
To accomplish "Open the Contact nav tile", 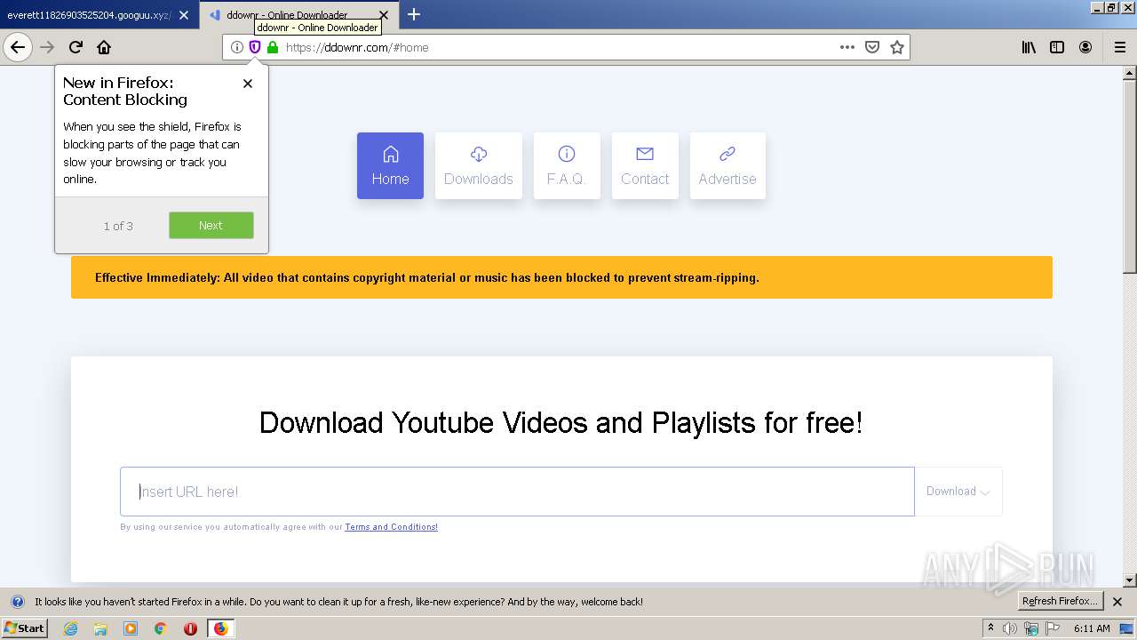I will pos(645,165).
